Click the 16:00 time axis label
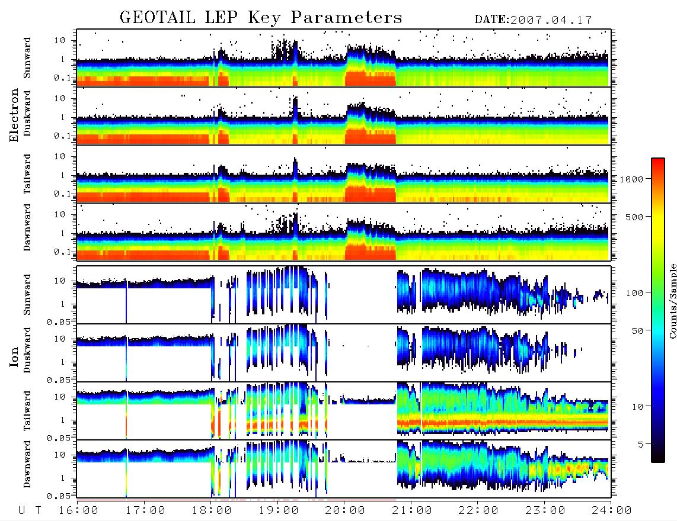The image size is (677, 521). tap(79, 510)
